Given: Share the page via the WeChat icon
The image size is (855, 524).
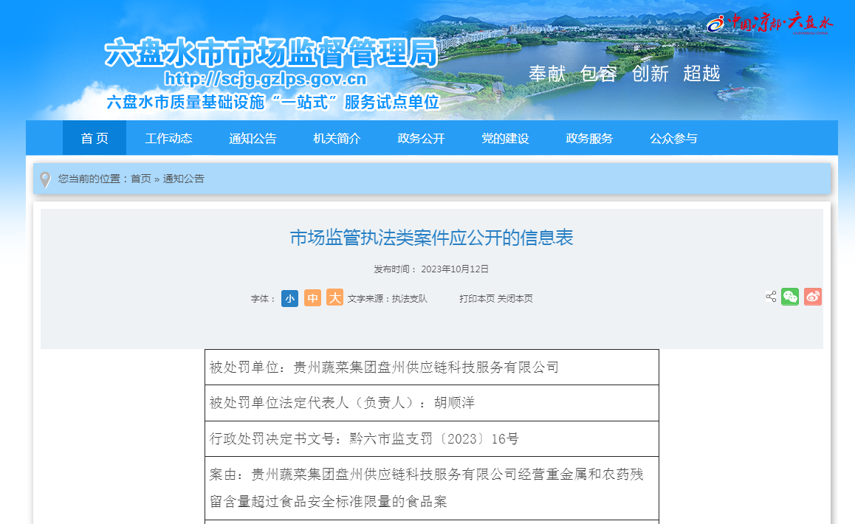Looking at the screenshot, I should 789,297.
